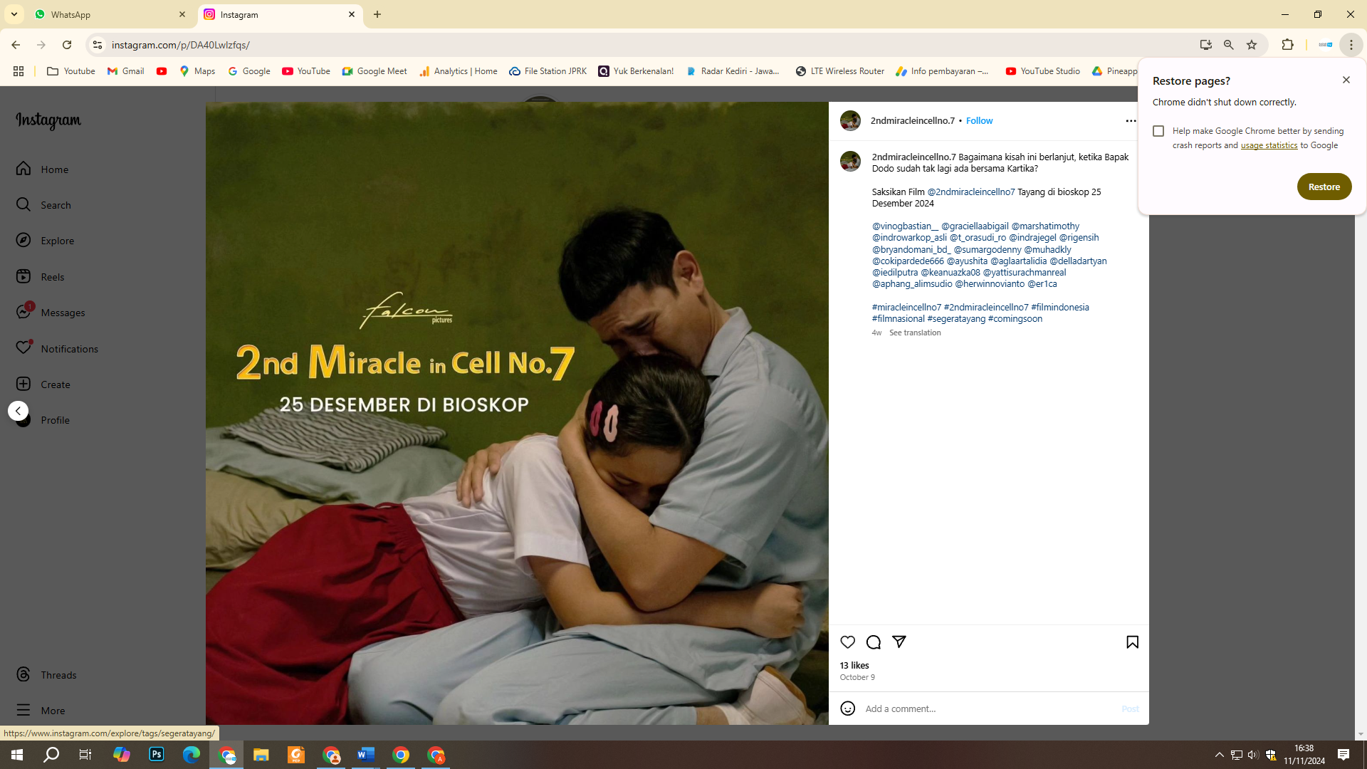View the 13 likes list

[854, 666]
